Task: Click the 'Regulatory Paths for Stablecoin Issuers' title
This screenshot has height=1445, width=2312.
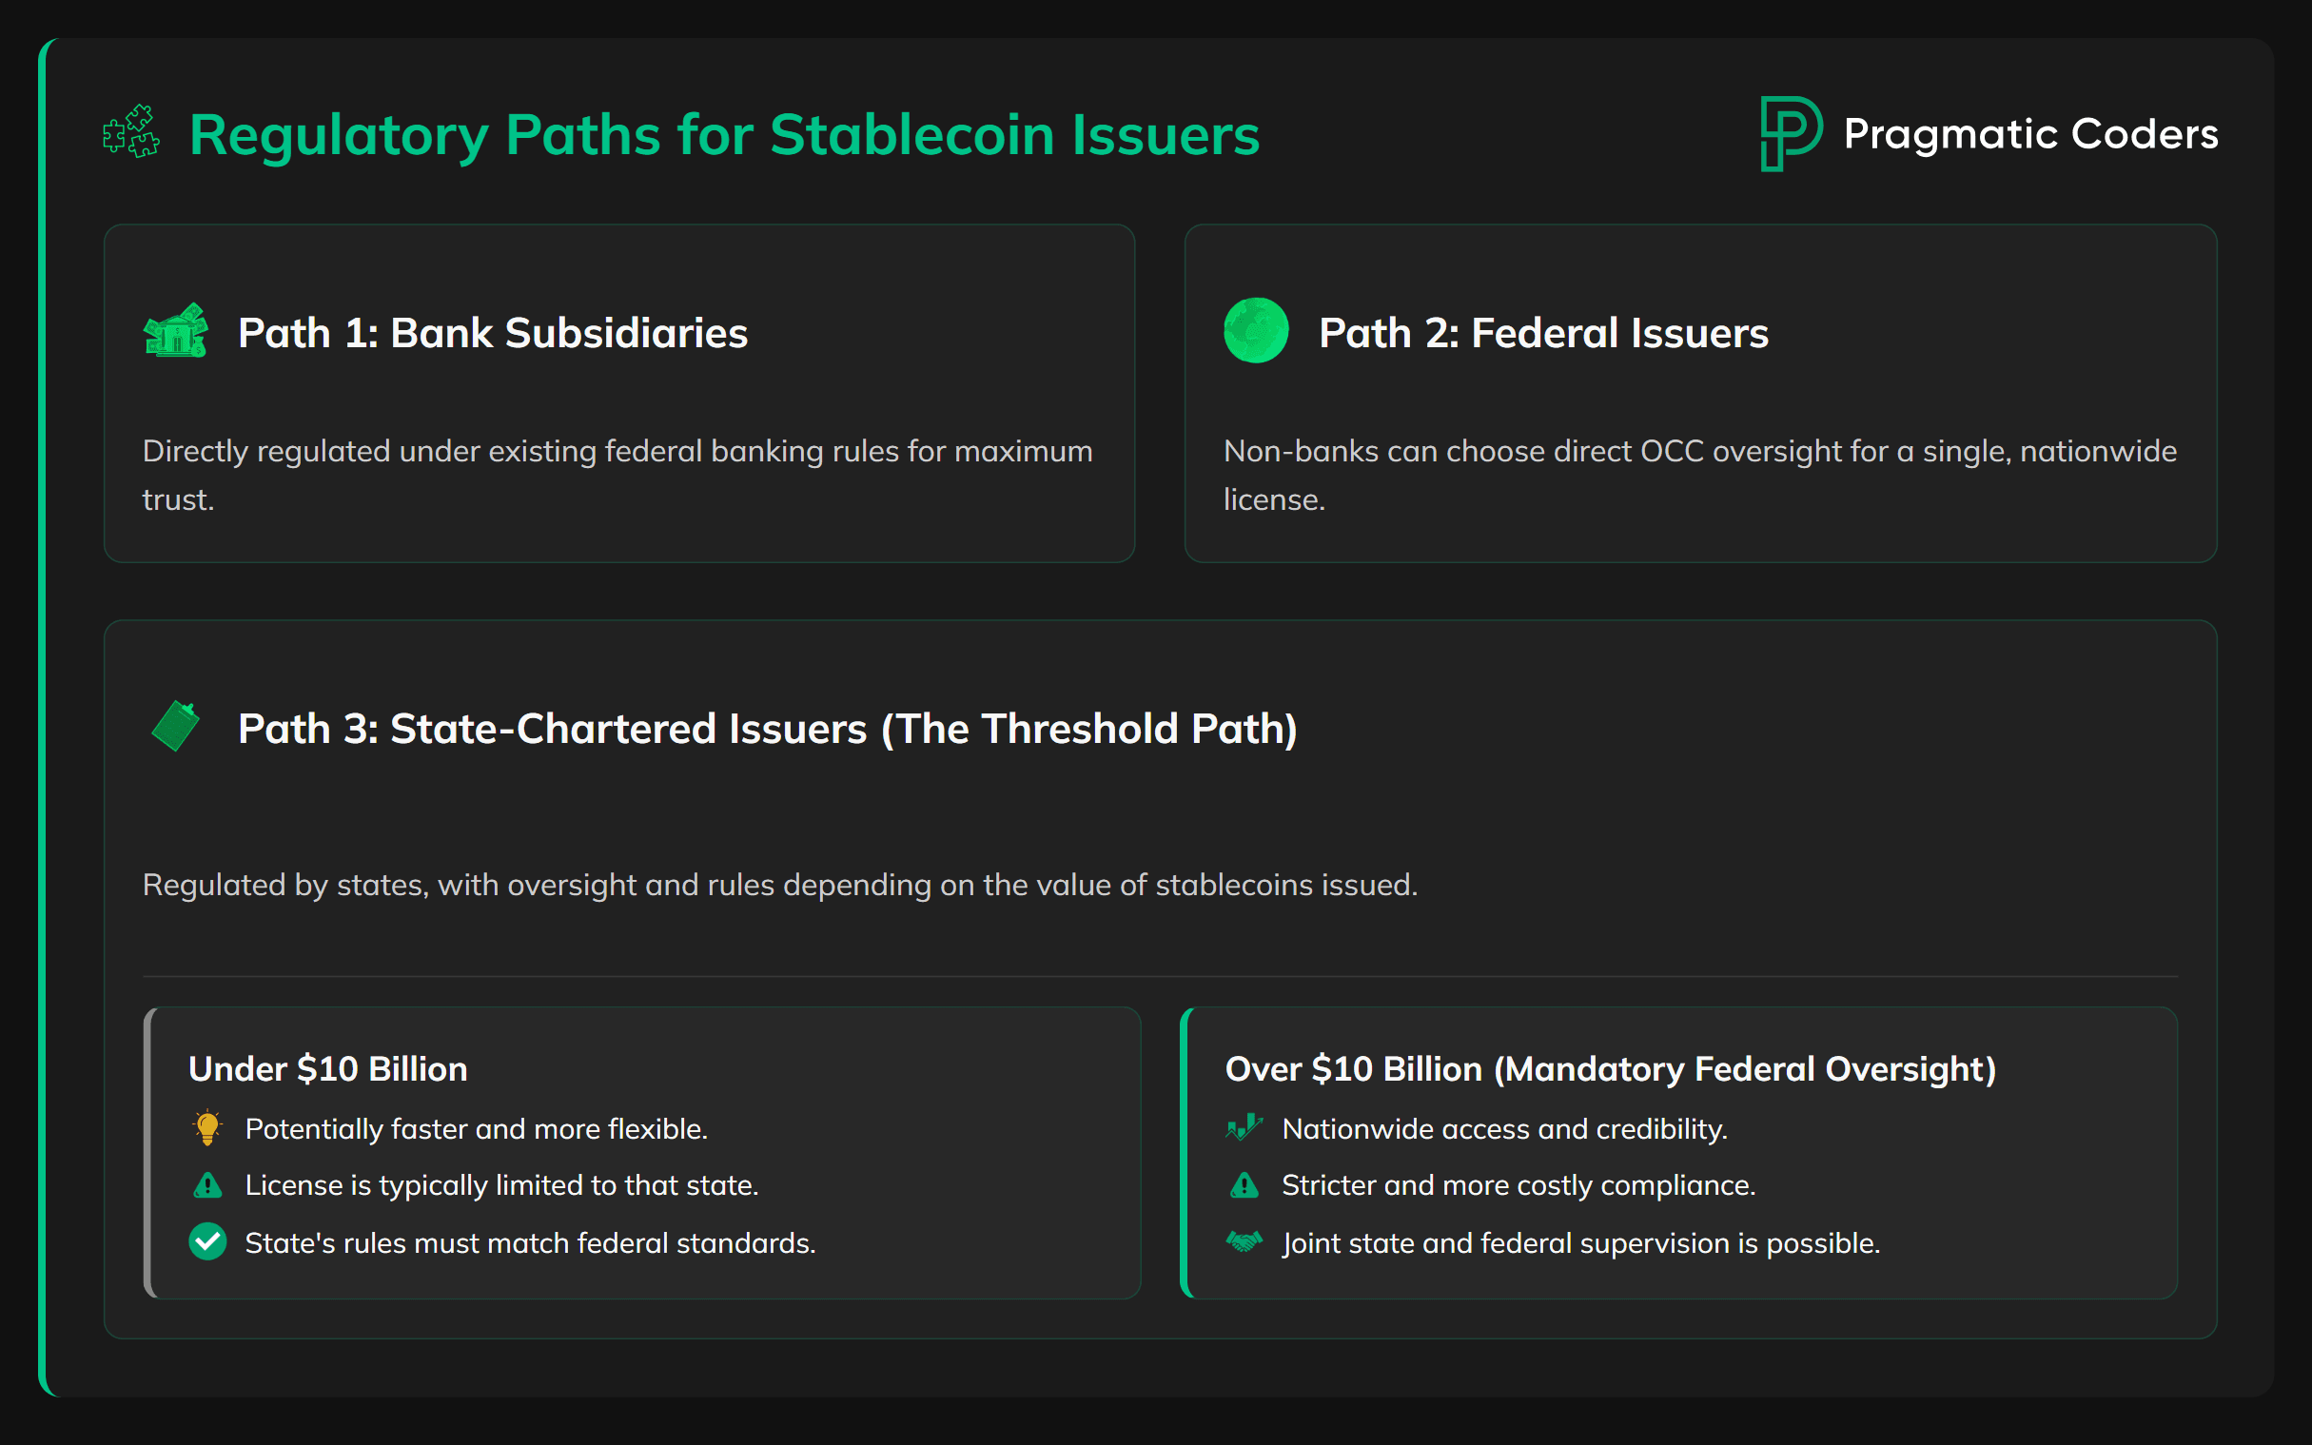Action: tap(724, 134)
